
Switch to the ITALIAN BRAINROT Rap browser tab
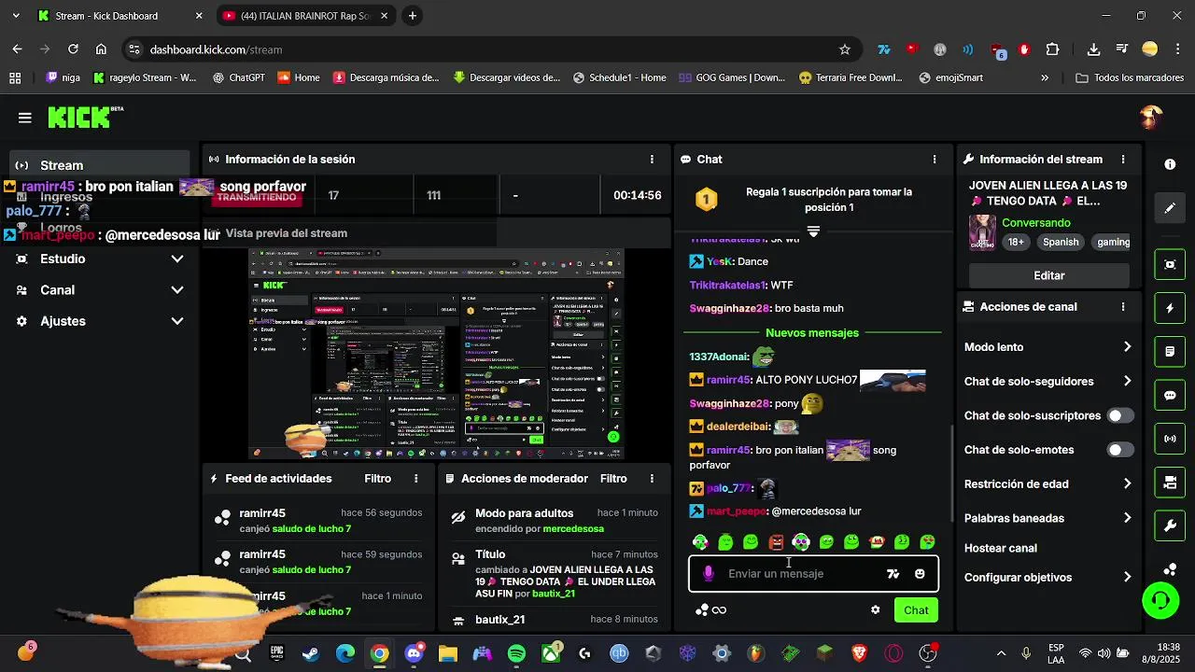click(x=305, y=16)
